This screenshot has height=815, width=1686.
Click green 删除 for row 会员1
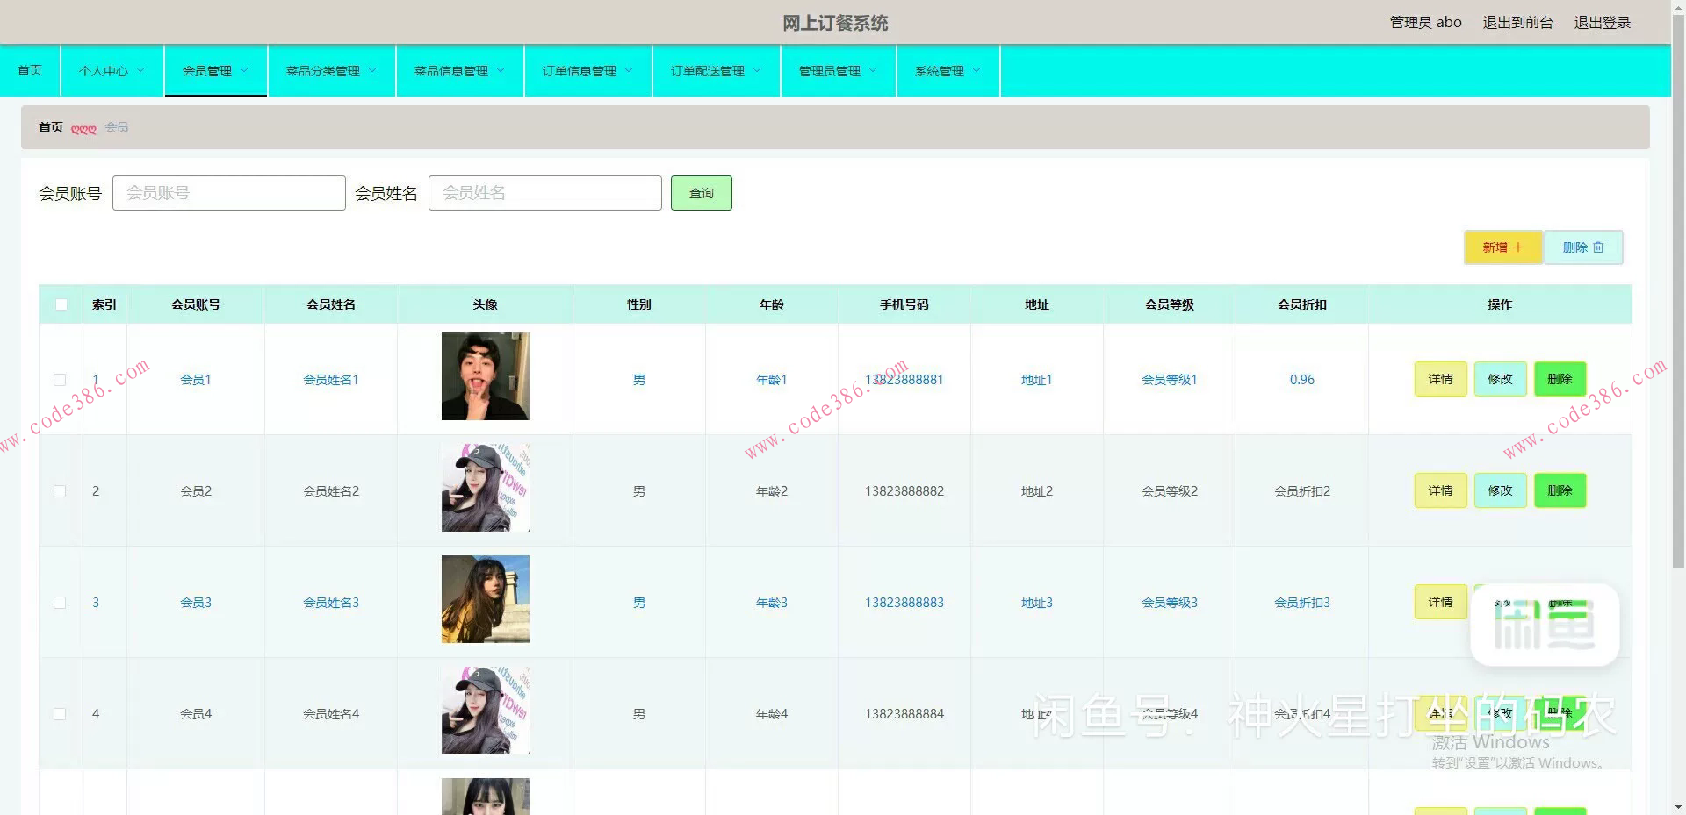click(x=1560, y=379)
